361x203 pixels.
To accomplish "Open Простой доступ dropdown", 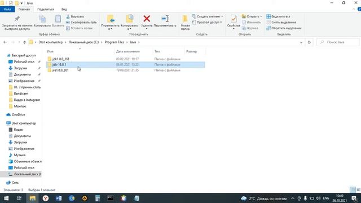I will pyautogui.click(x=207, y=23).
